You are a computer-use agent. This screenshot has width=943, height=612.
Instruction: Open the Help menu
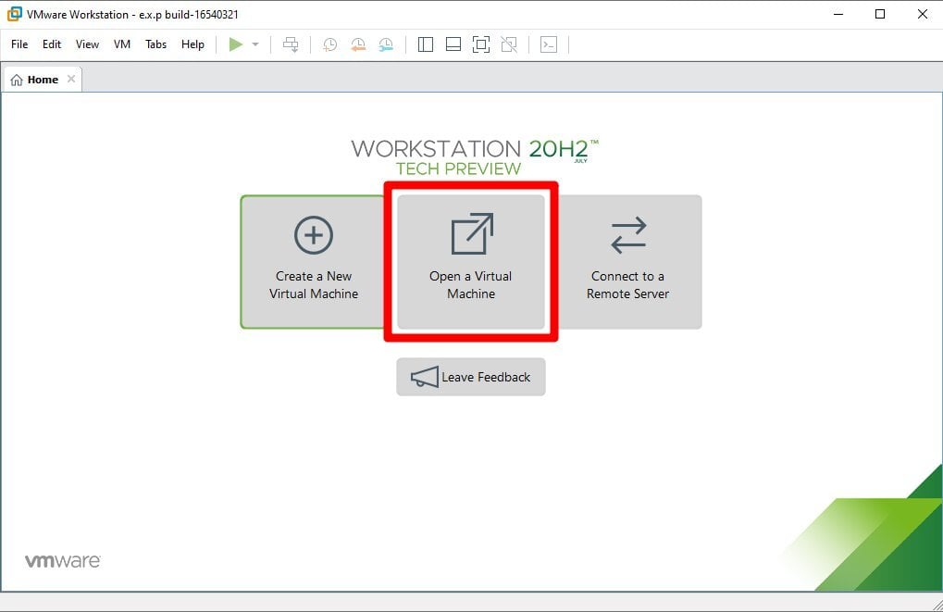pyautogui.click(x=193, y=44)
